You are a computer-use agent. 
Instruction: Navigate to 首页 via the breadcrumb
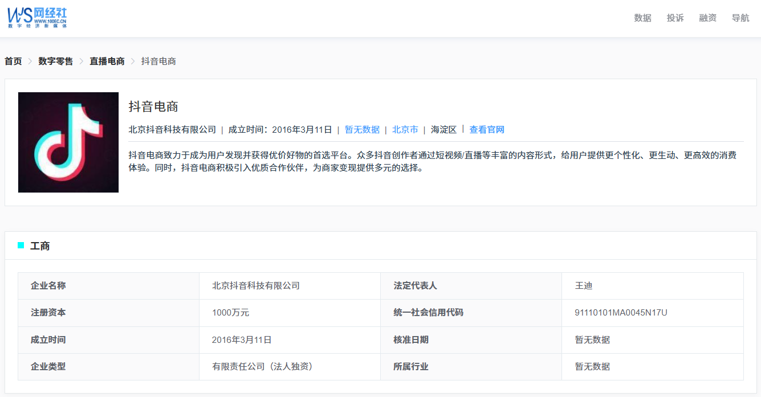coord(13,61)
